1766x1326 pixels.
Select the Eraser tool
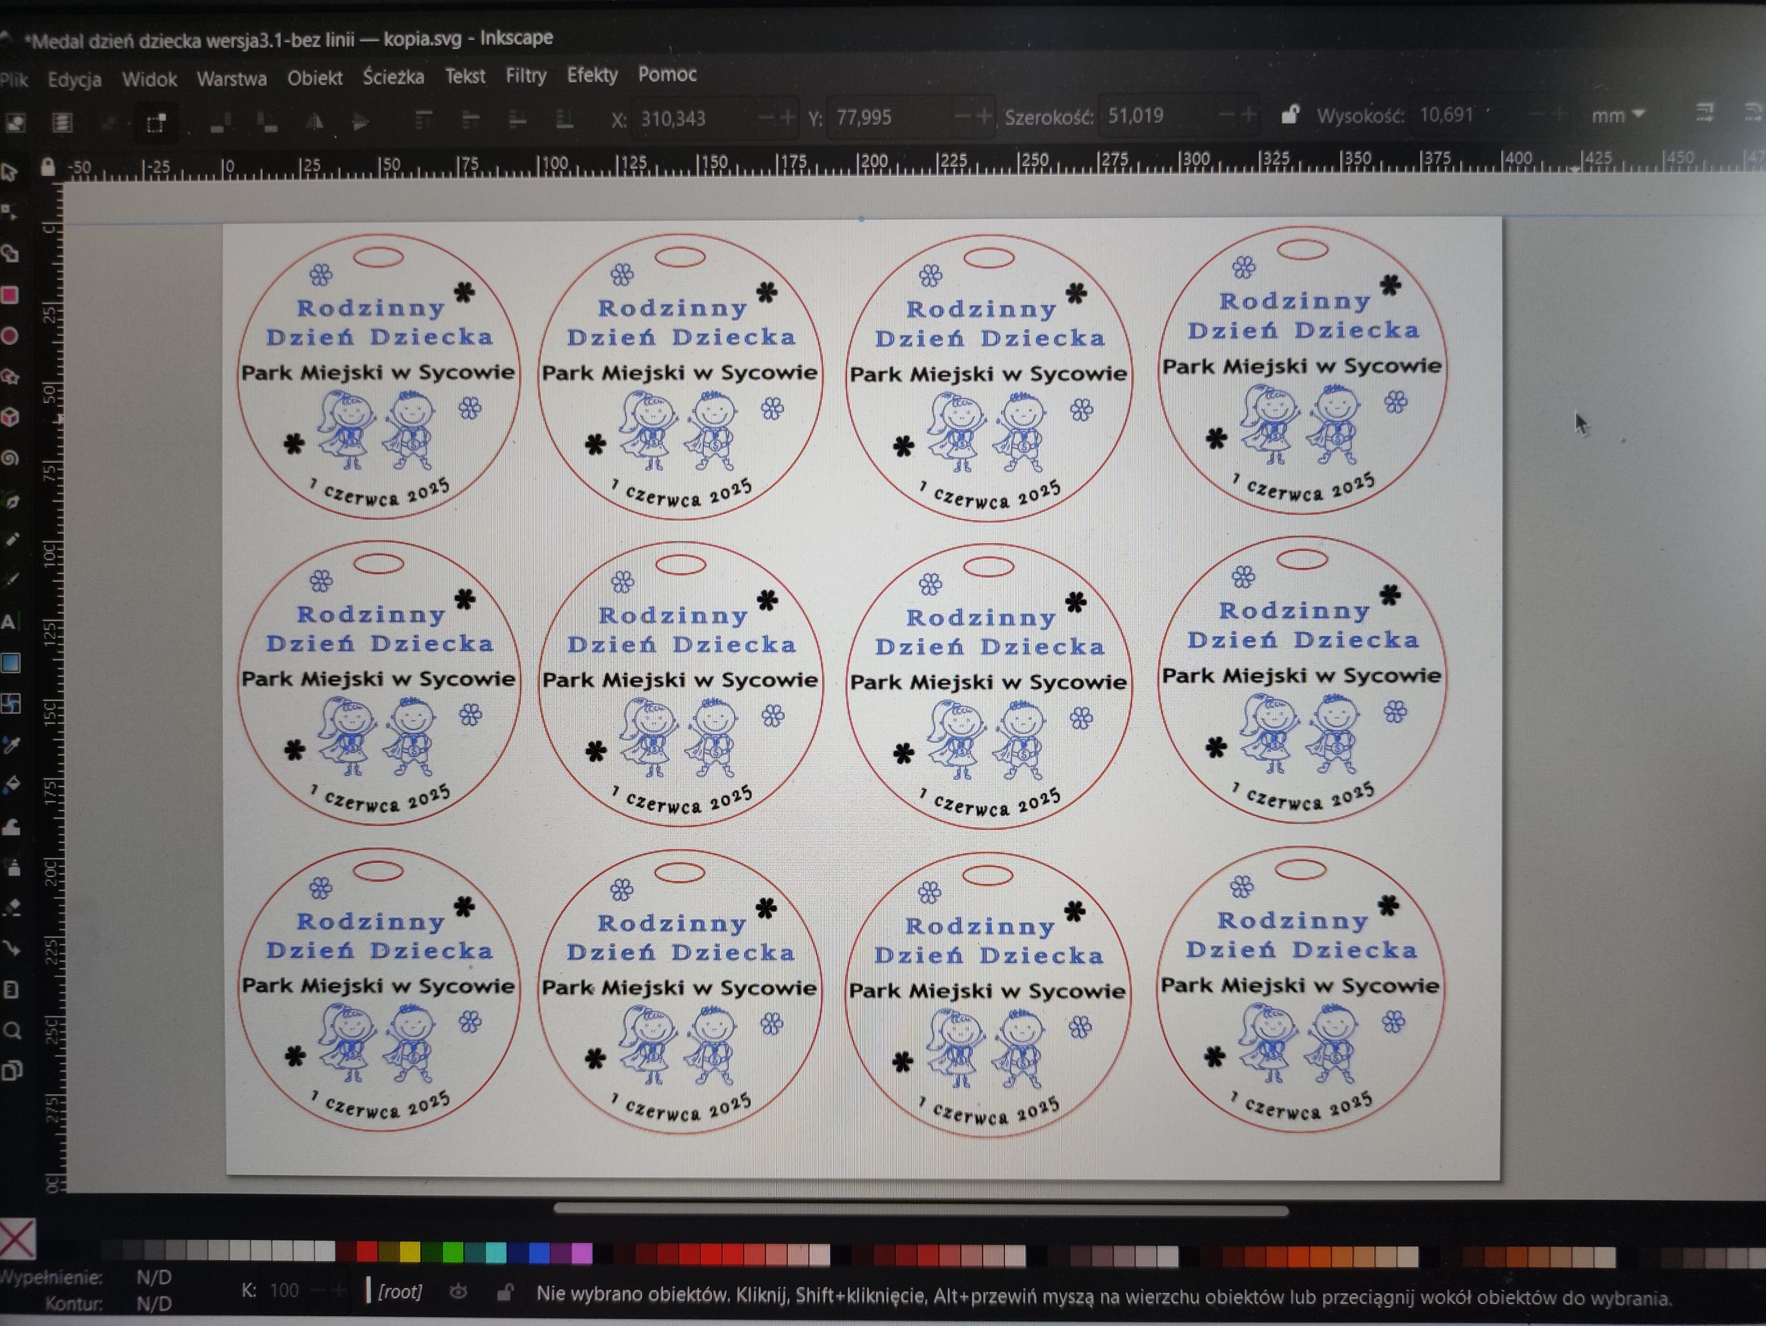click(x=11, y=908)
